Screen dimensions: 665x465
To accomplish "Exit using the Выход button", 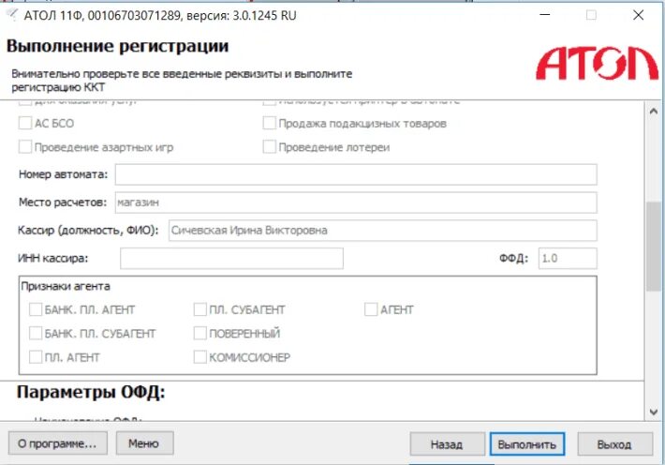I will pos(615,444).
